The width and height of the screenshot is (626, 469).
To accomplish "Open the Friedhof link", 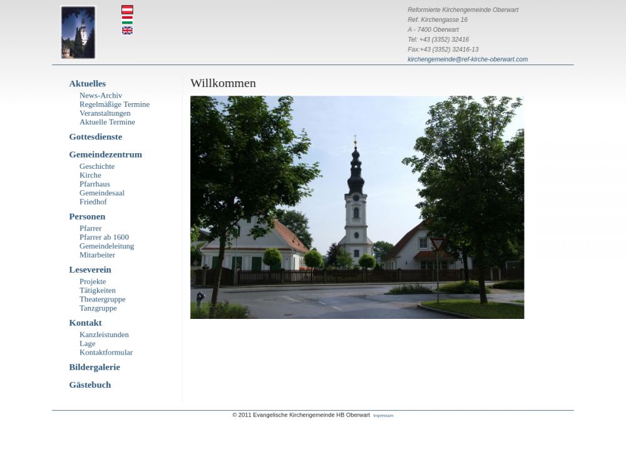I will tap(93, 202).
